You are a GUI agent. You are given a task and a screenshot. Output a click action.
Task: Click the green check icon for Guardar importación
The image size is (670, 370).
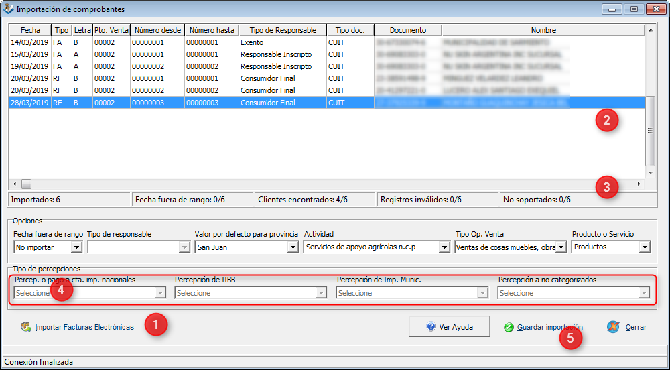point(509,328)
